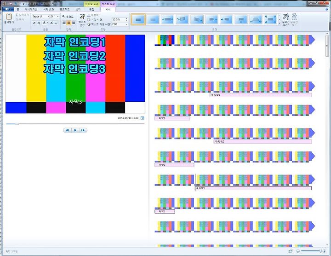Viewport: 331px width, 256px height.
Task: Select the long 자막1 caption bar
Action: [x=261, y=95]
